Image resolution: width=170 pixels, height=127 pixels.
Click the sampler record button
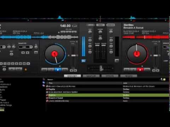(23, 53)
